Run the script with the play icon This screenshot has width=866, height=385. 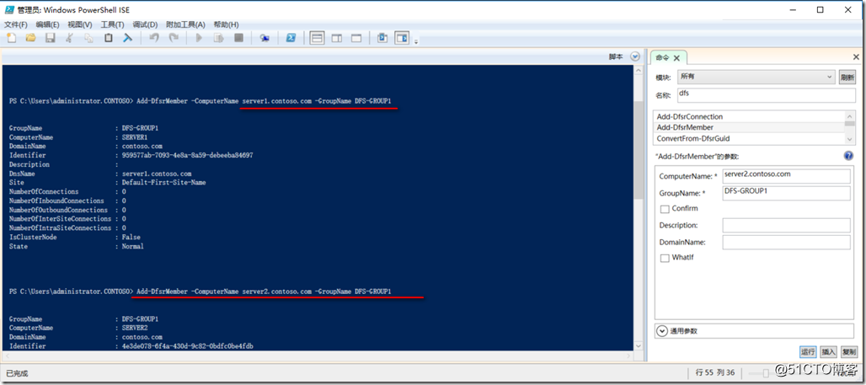(x=200, y=38)
